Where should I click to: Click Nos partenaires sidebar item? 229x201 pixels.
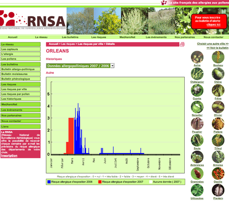point(20,116)
